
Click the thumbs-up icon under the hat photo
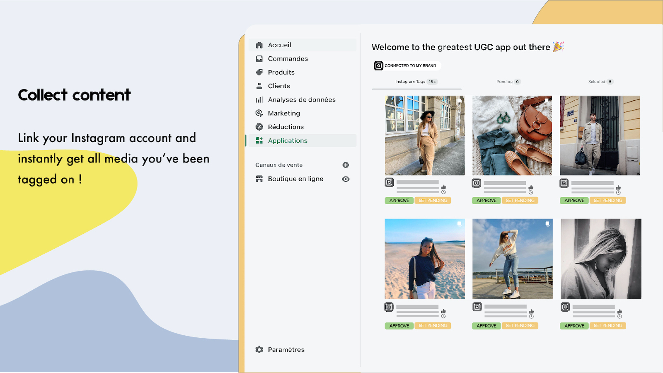(x=445, y=186)
